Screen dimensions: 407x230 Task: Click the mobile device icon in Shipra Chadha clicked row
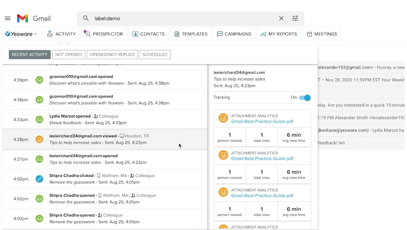click(x=99, y=176)
